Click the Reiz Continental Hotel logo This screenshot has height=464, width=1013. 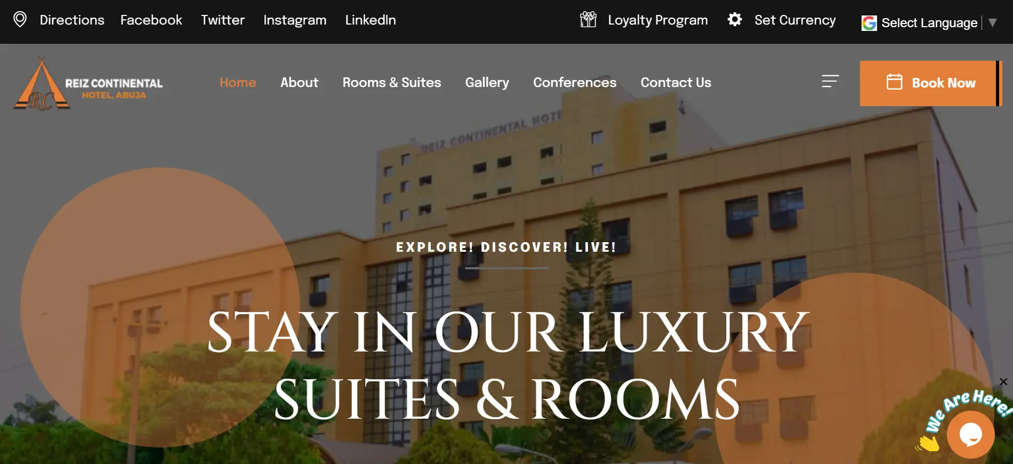[x=88, y=84]
